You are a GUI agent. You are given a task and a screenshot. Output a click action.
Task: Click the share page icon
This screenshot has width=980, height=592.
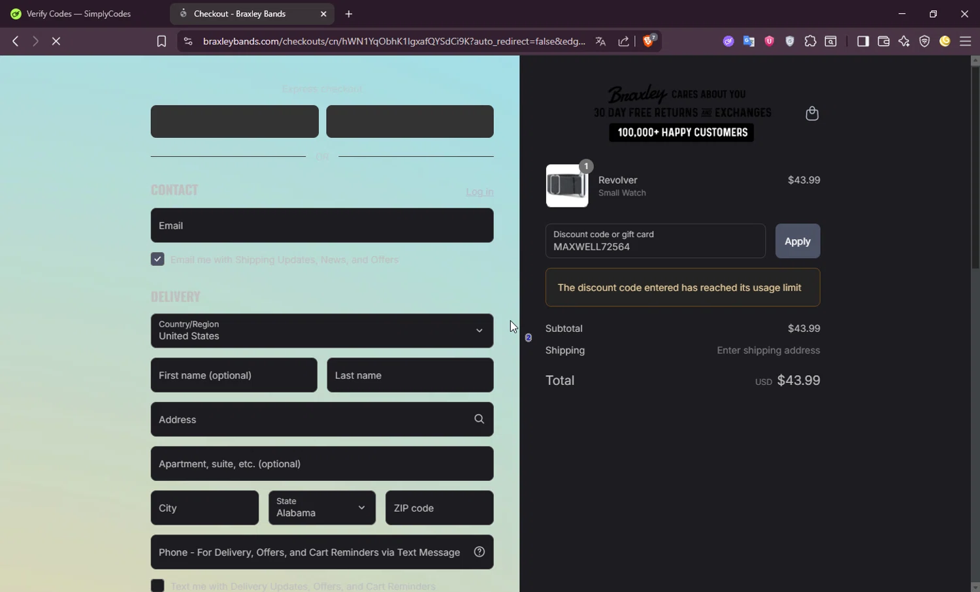(624, 41)
